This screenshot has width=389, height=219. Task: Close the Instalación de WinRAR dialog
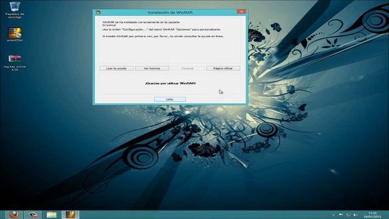tap(241, 12)
